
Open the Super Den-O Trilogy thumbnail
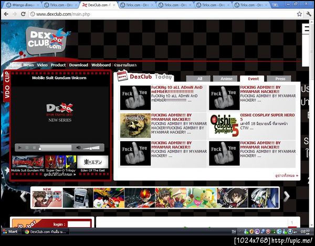coord(61,162)
